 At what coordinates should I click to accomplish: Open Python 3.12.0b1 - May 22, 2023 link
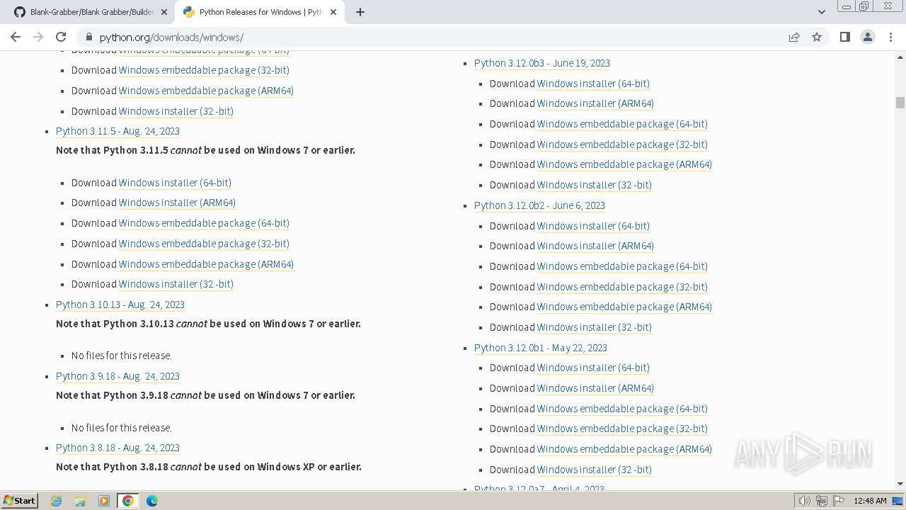pos(541,348)
